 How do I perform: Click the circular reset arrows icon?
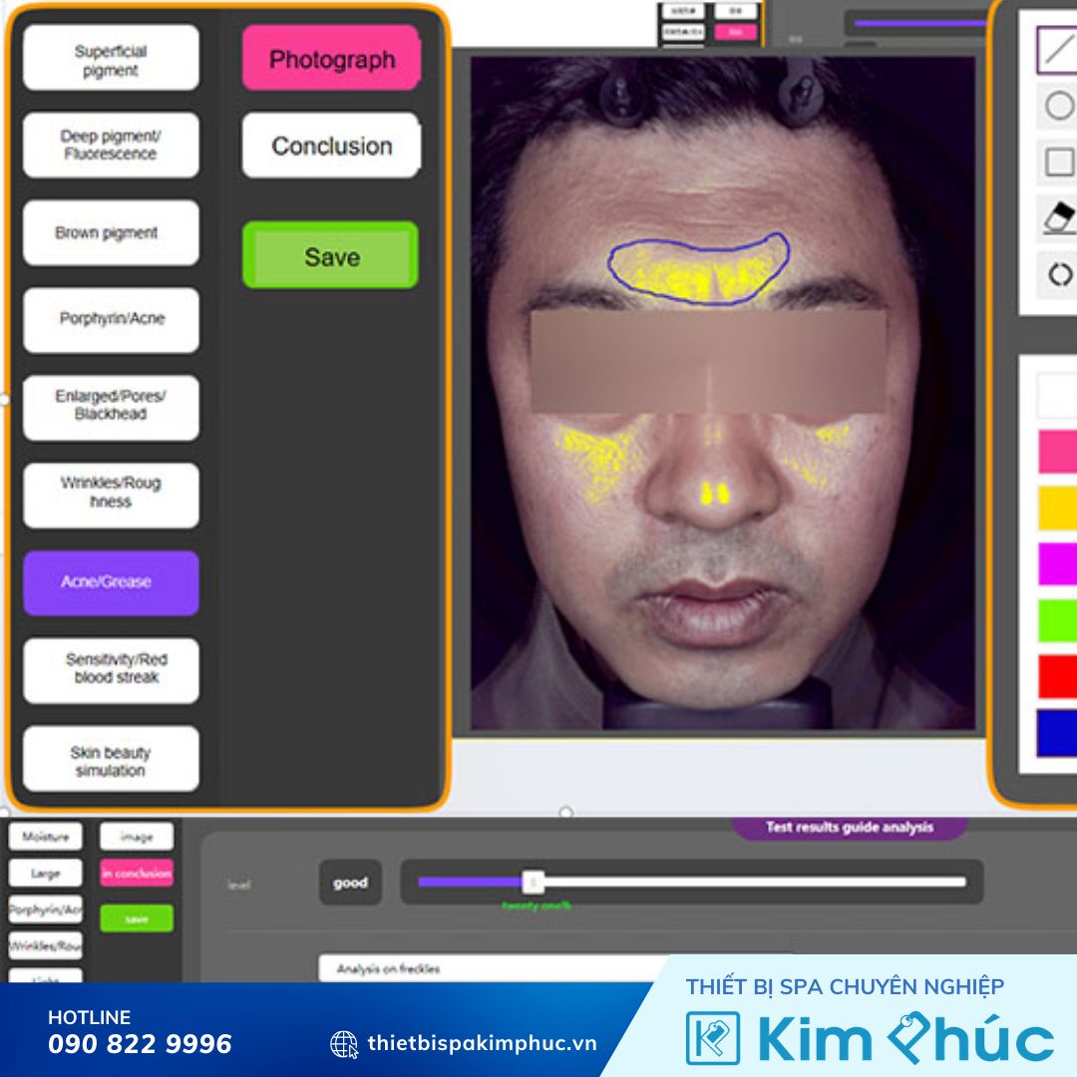click(1059, 274)
